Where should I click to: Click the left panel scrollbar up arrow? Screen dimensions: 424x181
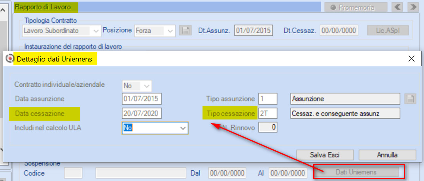coord(3,10)
